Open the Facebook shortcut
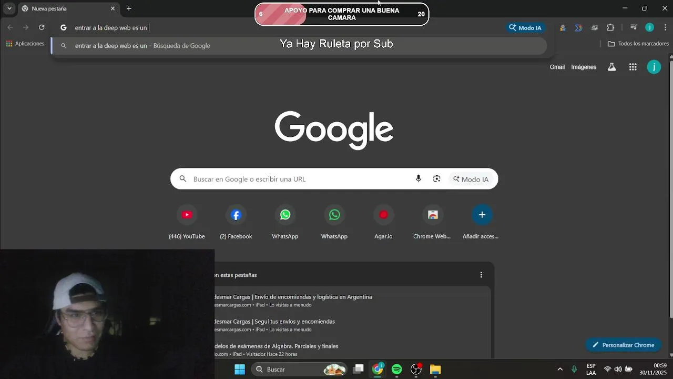Viewport: 673px width, 379px height. pos(236,222)
